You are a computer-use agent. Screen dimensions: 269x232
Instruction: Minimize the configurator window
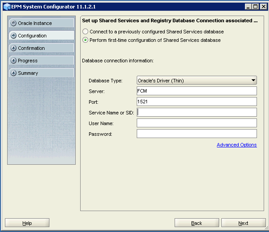coord(248,7)
